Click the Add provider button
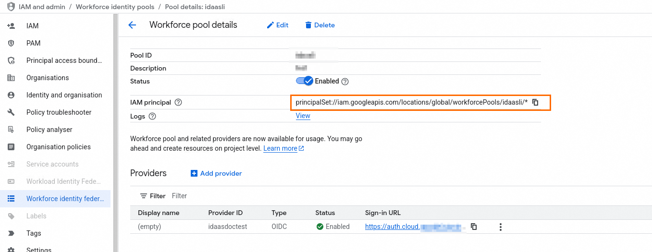Screen dimensions: 652x252 216,173
